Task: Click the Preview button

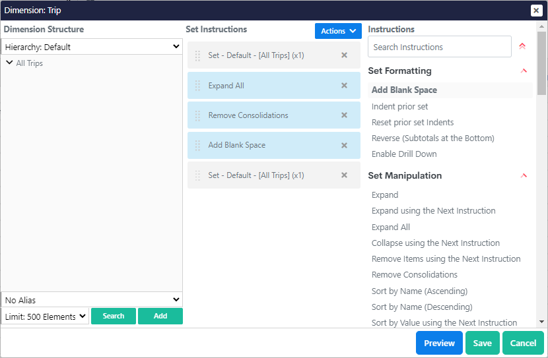Action: click(x=439, y=343)
